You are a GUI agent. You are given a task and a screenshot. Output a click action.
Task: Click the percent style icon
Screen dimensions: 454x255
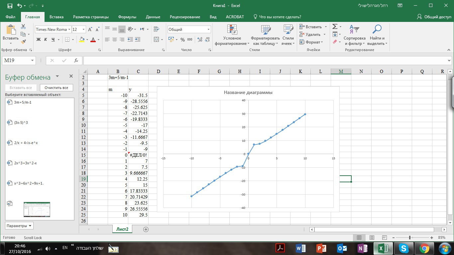(182, 40)
